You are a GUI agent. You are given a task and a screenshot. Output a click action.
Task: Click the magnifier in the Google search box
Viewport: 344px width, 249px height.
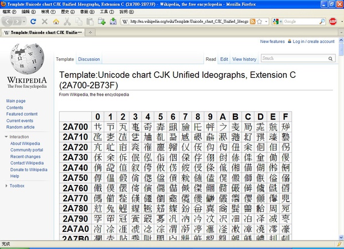(322, 21)
